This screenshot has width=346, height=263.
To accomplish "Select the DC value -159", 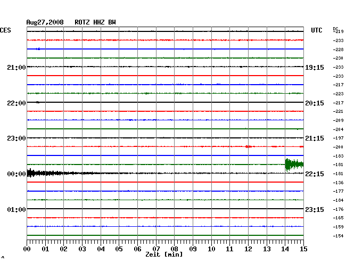I will (338, 227).
